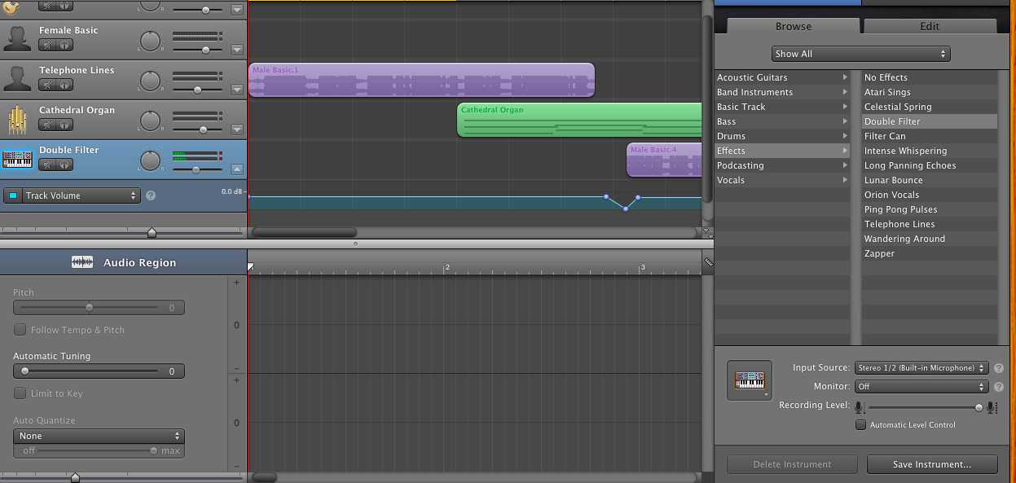Open the instrument icon picker in the info panel

[x=750, y=380]
